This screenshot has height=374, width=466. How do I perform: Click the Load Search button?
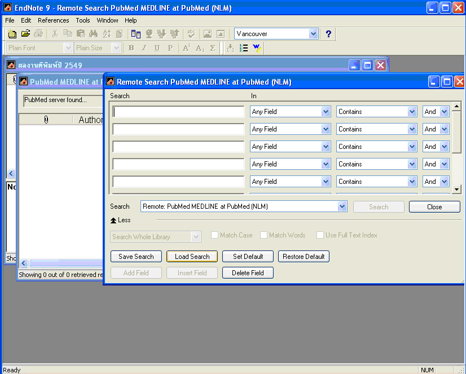(x=192, y=256)
